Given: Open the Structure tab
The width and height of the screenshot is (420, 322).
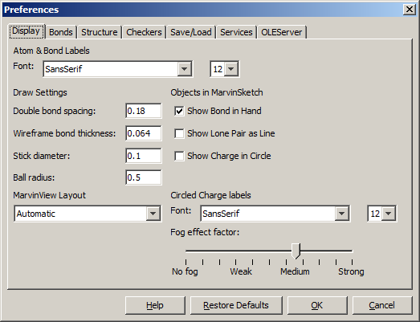Looking at the screenshot, I should (x=100, y=32).
